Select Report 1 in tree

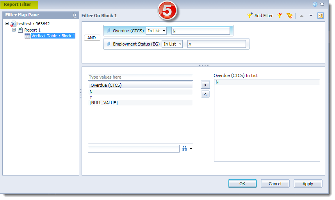[32, 30]
